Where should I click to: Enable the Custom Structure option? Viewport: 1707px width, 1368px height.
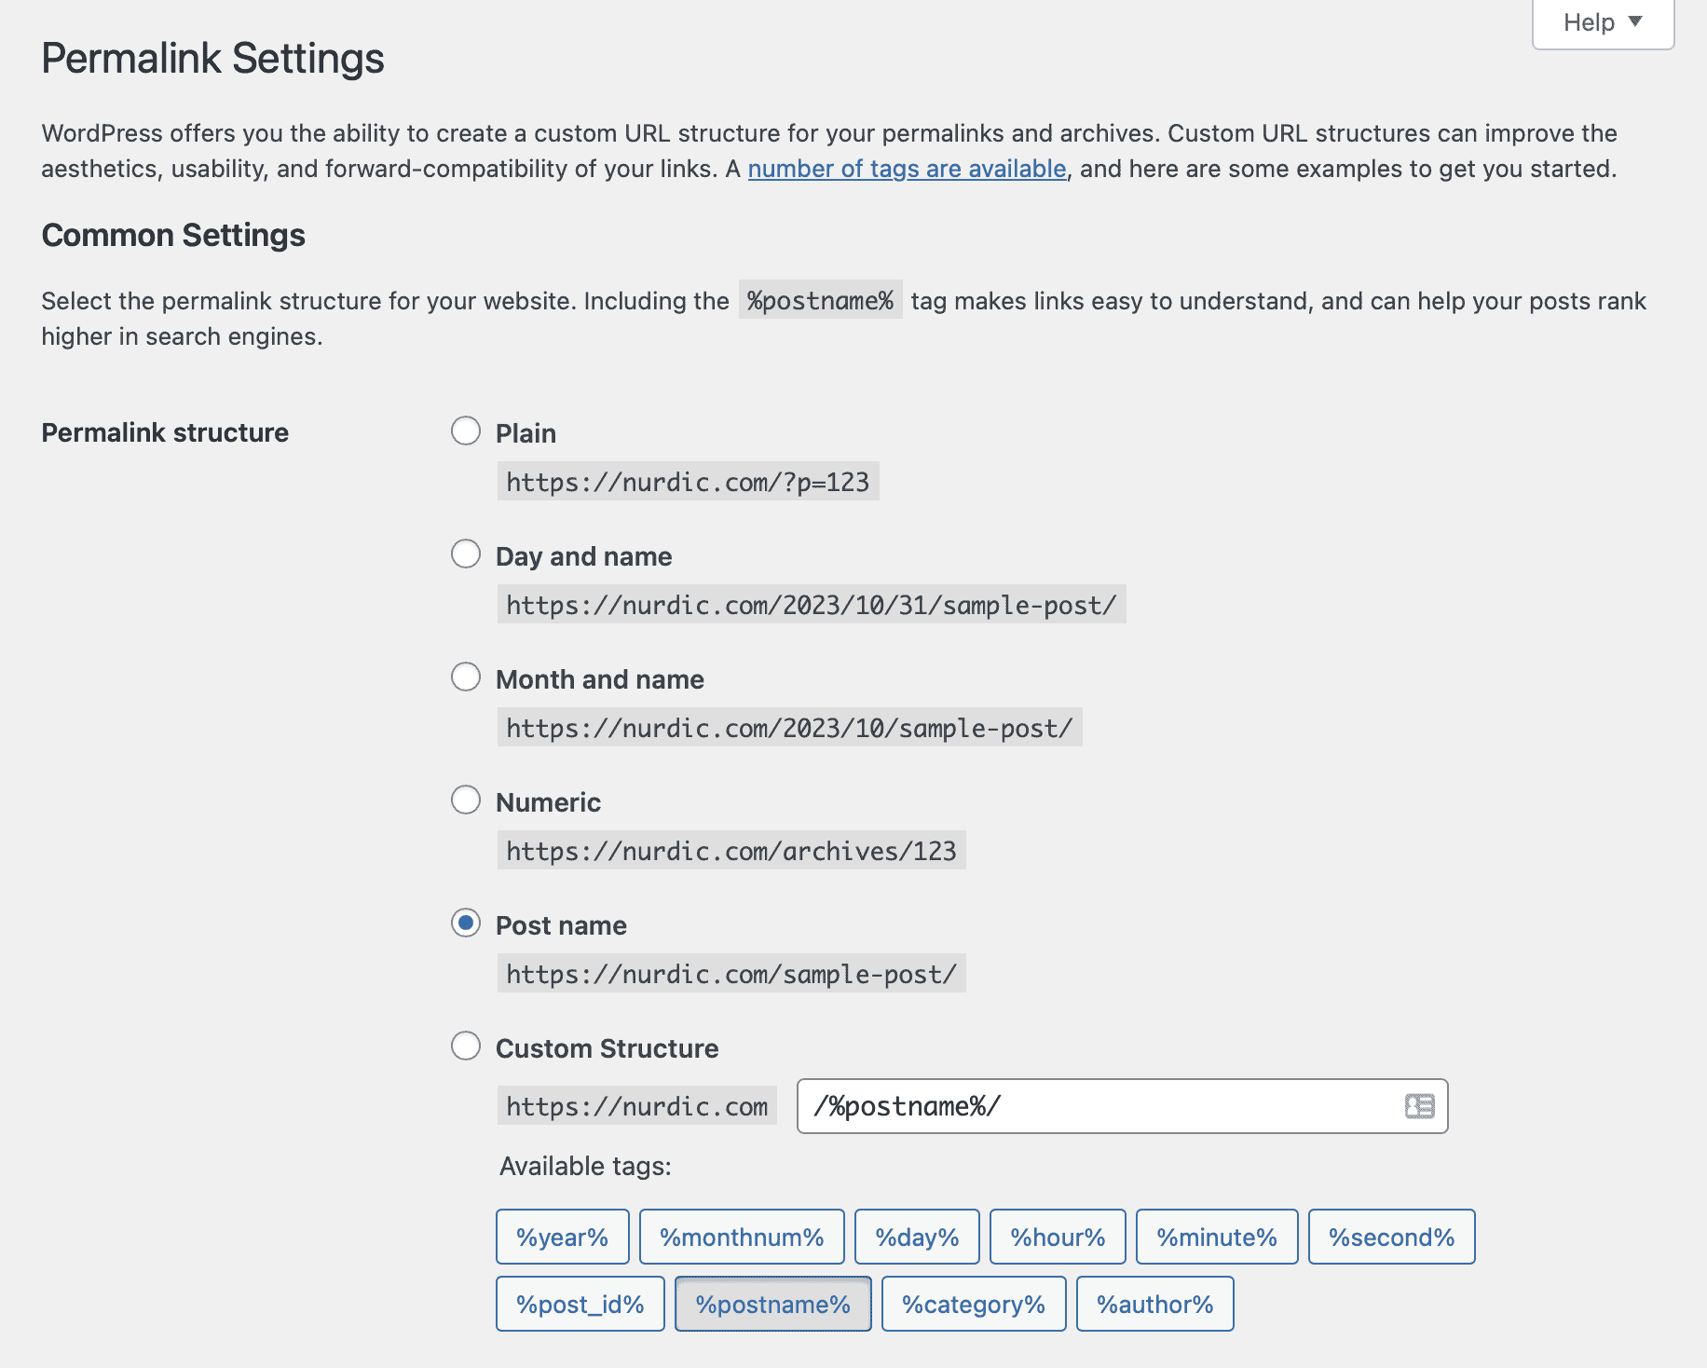click(x=466, y=1047)
